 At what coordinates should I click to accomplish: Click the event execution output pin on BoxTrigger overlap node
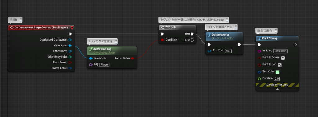tap(70, 34)
